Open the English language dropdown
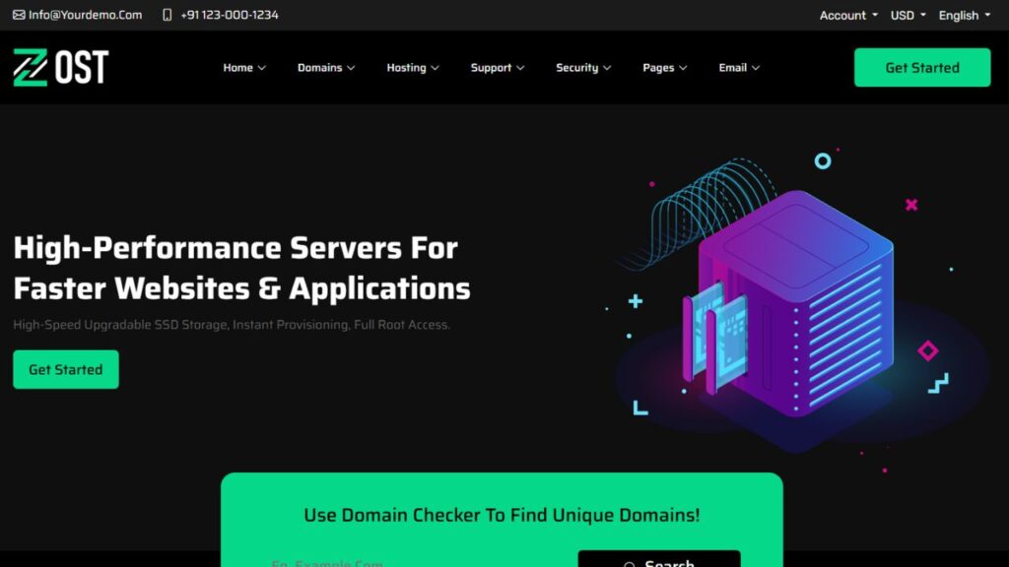The height and width of the screenshot is (567, 1009). click(x=964, y=15)
